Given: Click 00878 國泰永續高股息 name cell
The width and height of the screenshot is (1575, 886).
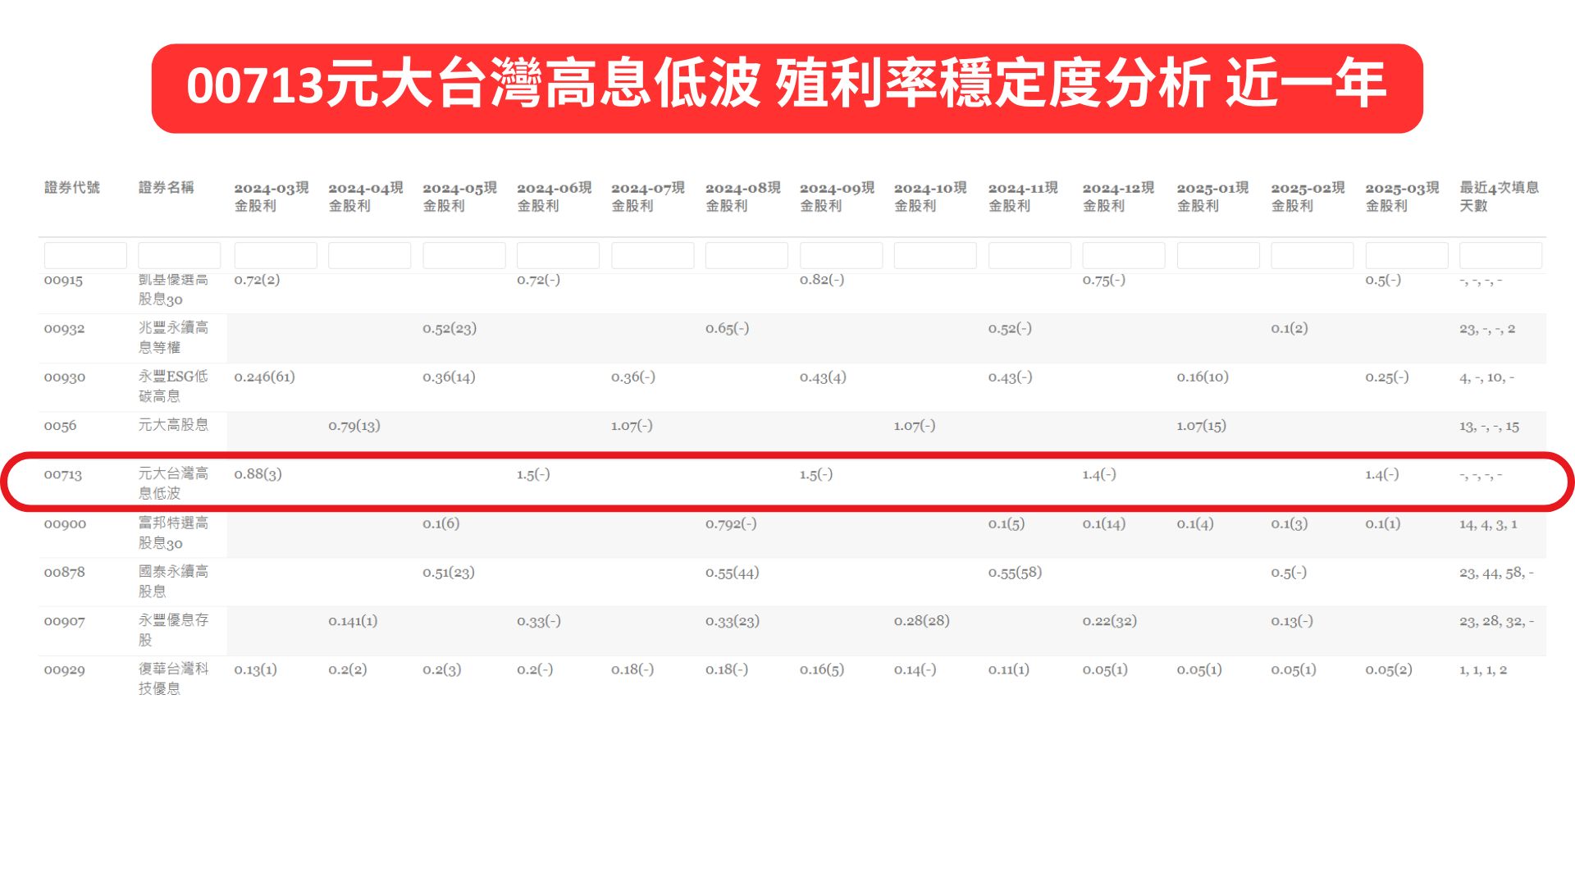Looking at the screenshot, I should tap(173, 581).
